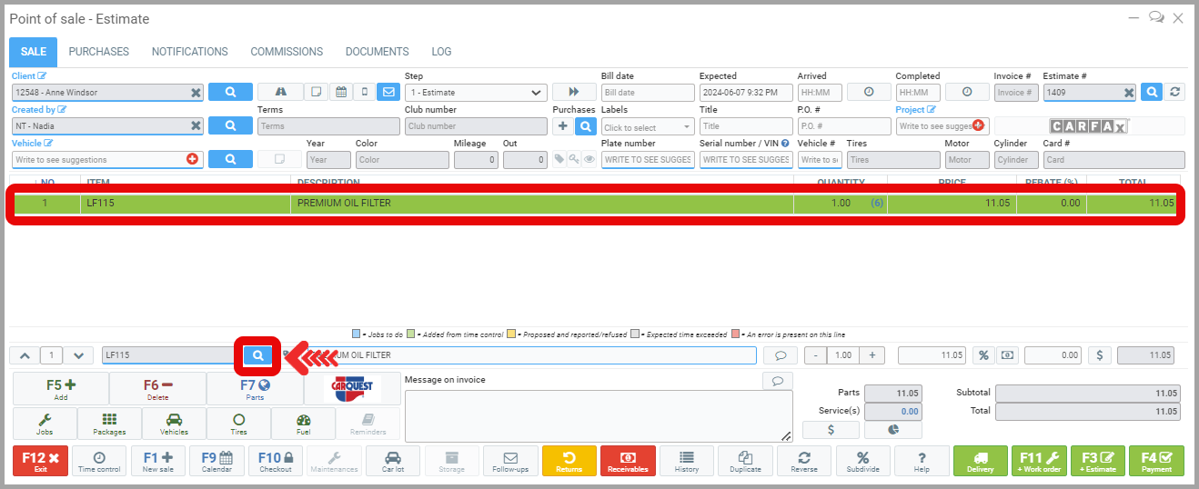
Task: Toggle percent rebate mode button
Action: (x=982, y=355)
